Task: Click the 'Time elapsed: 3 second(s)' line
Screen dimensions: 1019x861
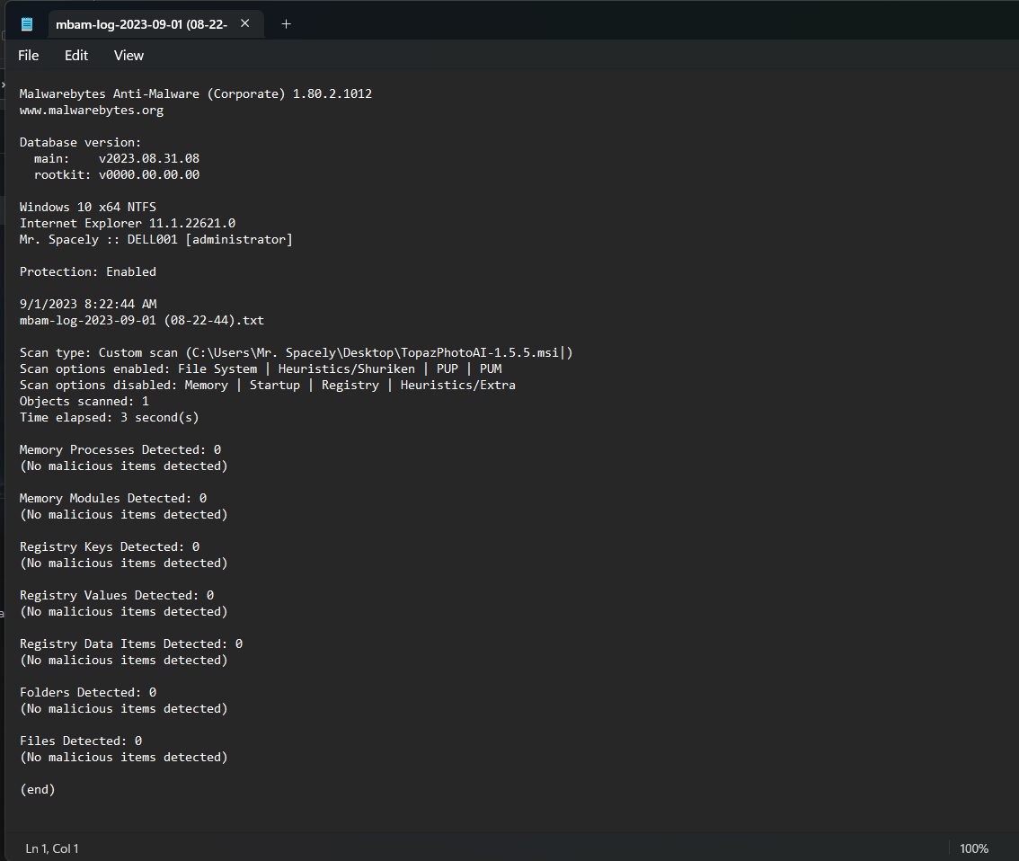Action: 110,417
